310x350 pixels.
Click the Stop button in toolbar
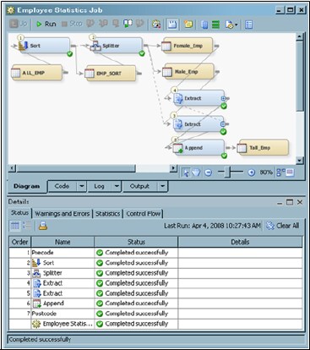72,24
